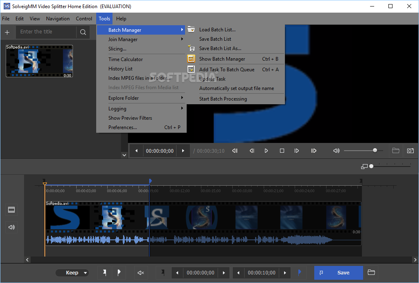Viewport: 419px width, 283px height.
Task: Click the Enter the title search field
Action: pos(46,32)
